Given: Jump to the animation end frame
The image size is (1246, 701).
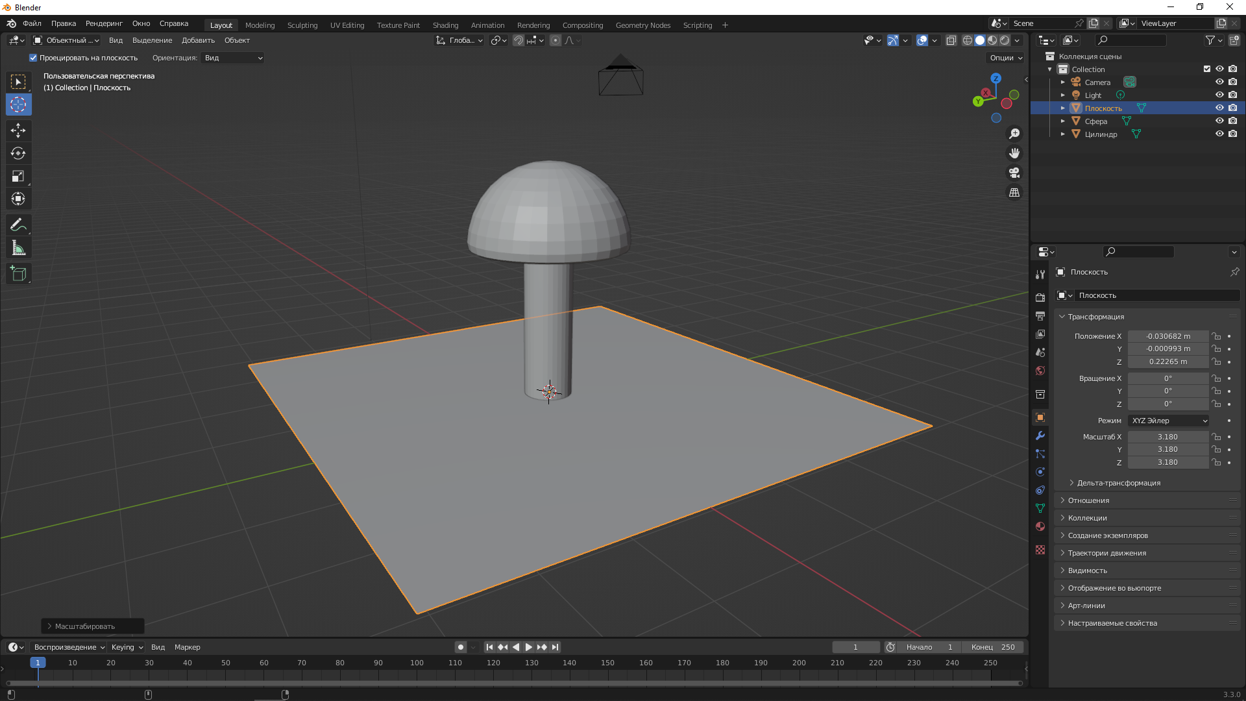Looking at the screenshot, I should pyautogui.click(x=555, y=647).
